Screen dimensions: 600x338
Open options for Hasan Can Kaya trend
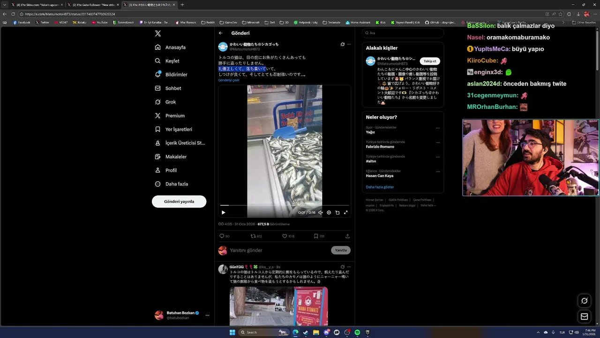[438, 171]
